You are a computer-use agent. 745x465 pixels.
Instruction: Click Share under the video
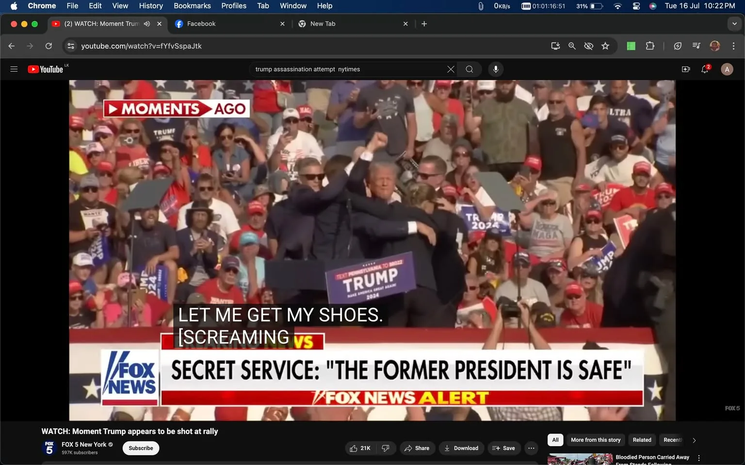417,448
